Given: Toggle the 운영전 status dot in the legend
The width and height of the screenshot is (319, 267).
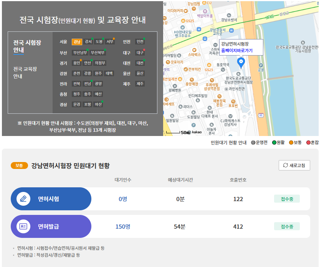Looking at the screenshot, I should (253, 141).
